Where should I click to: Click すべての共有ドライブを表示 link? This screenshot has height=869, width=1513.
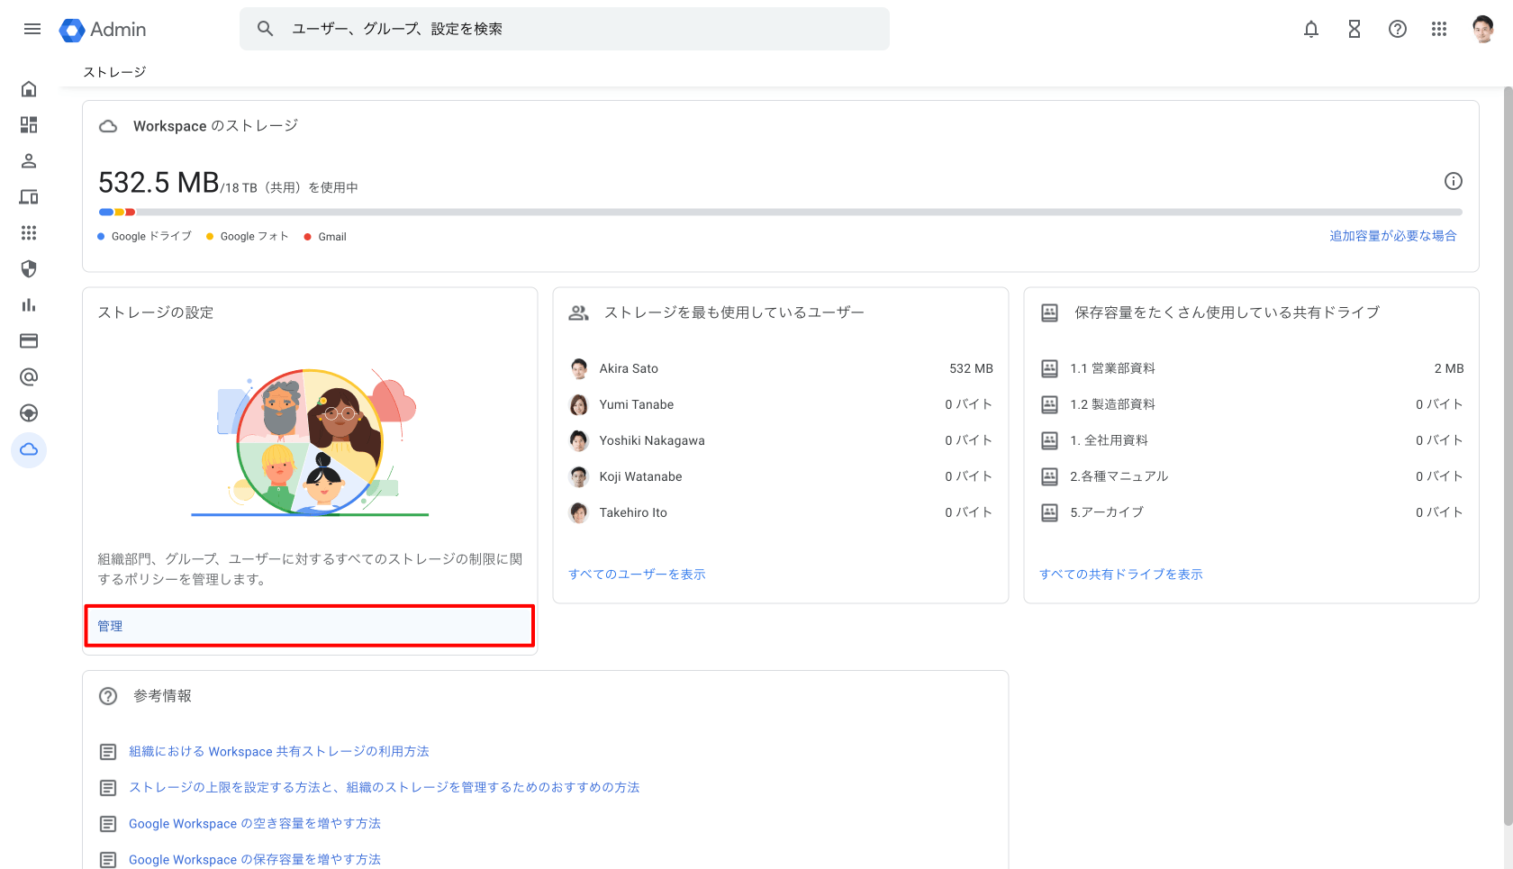[x=1120, y=575]
